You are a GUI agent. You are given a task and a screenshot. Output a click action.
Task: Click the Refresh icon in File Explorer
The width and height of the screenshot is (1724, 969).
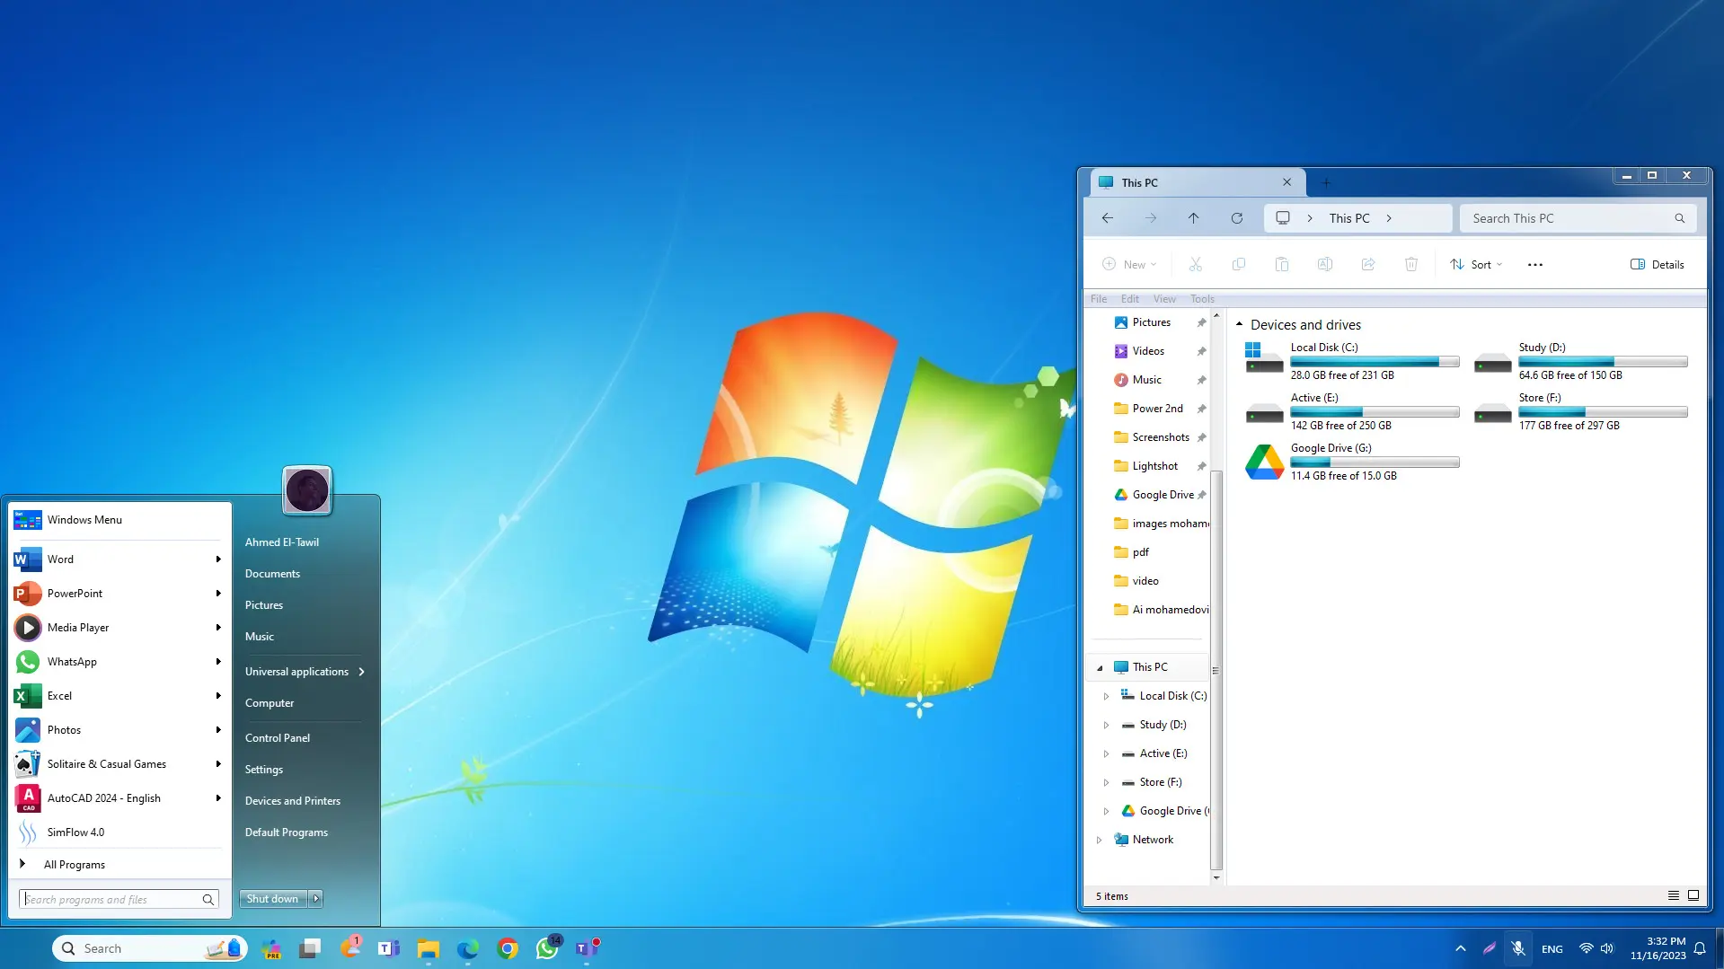[1237, 218]
